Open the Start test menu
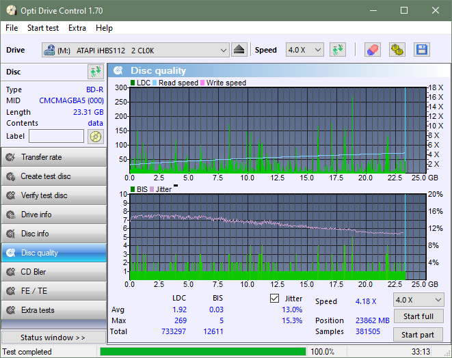 (42, 28)
